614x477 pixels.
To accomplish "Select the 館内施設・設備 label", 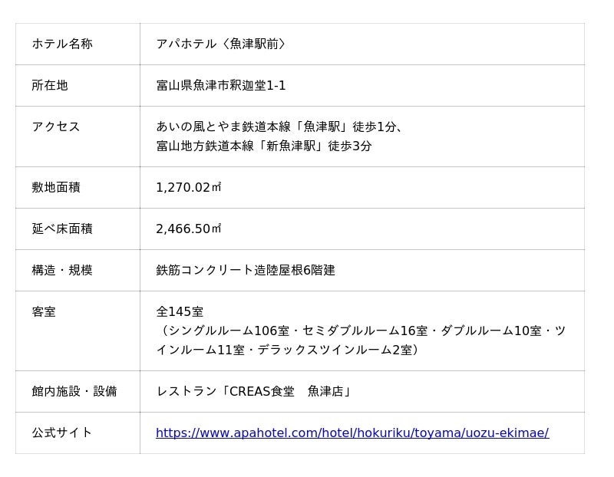I will (x=74, y=391).
